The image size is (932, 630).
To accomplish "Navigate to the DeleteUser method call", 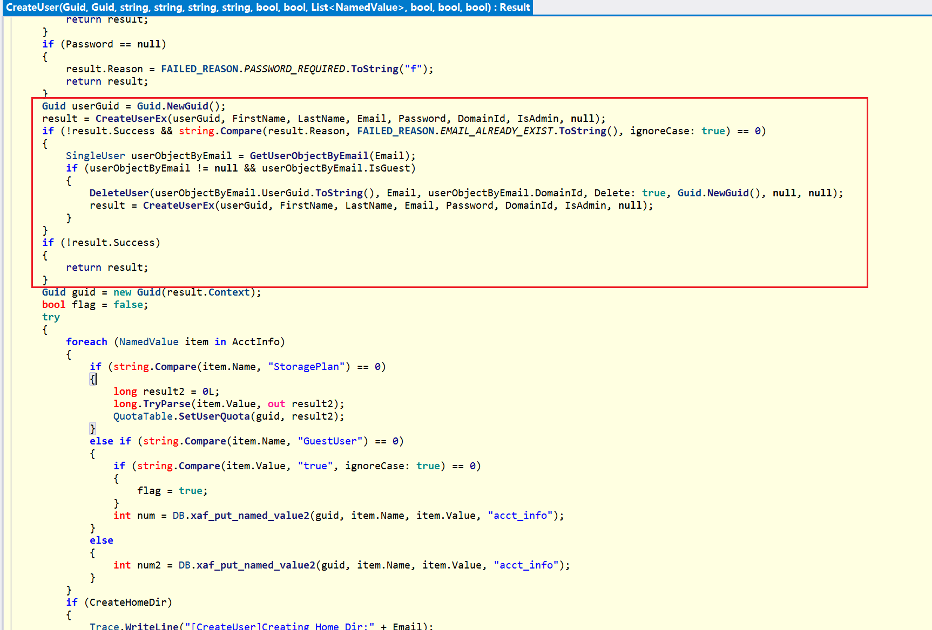I will 119,193.
